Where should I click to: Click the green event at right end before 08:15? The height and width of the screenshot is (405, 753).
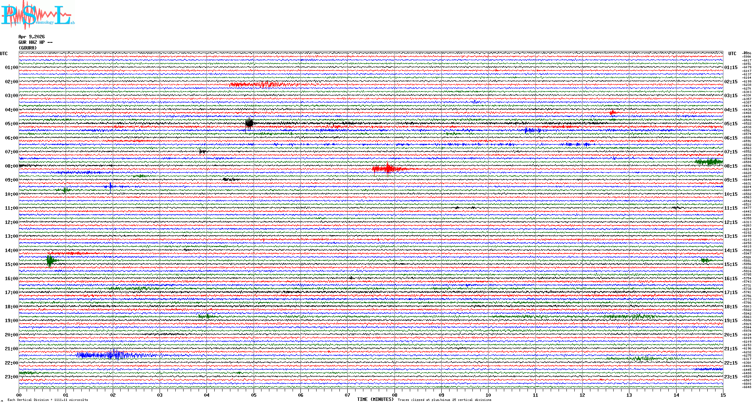tap(709, 162)
